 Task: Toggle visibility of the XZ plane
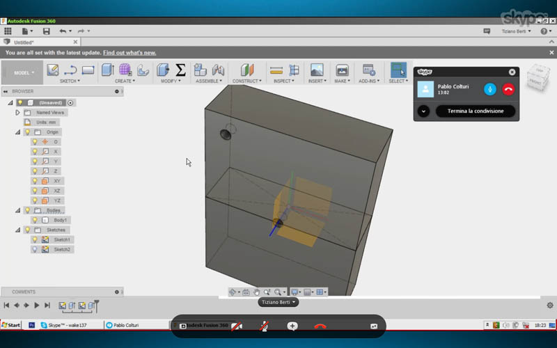point(35,191)
